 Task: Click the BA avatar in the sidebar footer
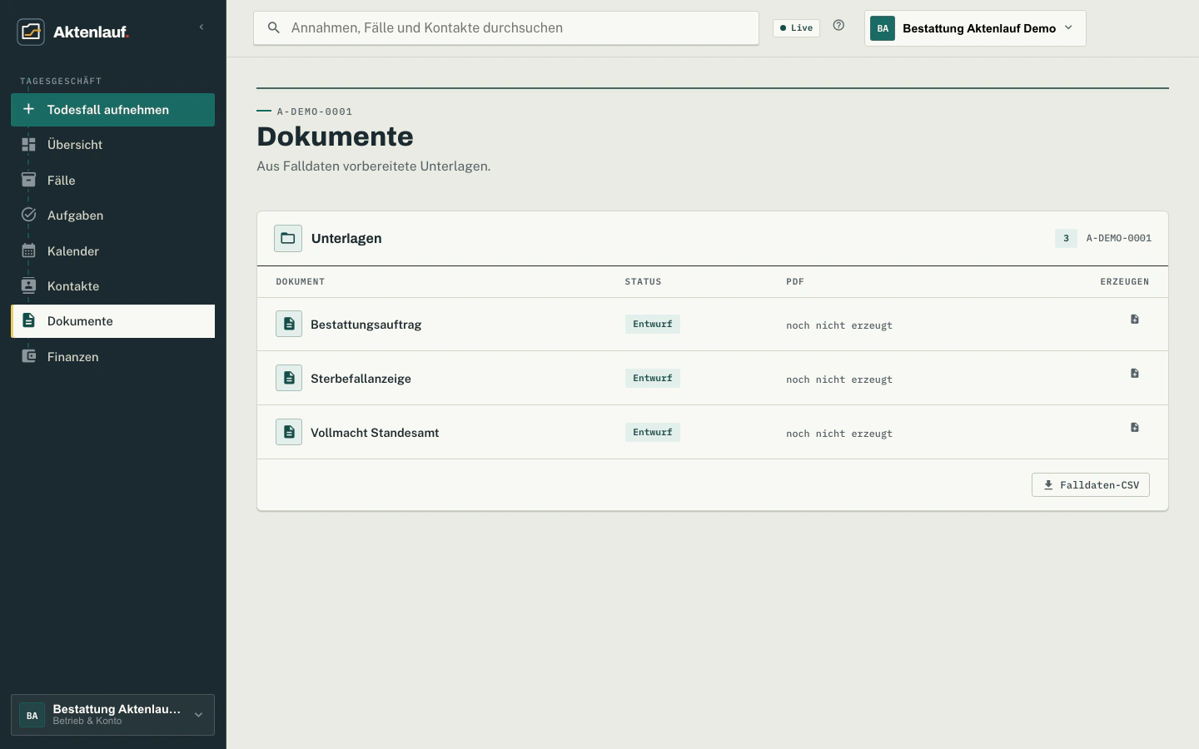(x=32, y=715)
